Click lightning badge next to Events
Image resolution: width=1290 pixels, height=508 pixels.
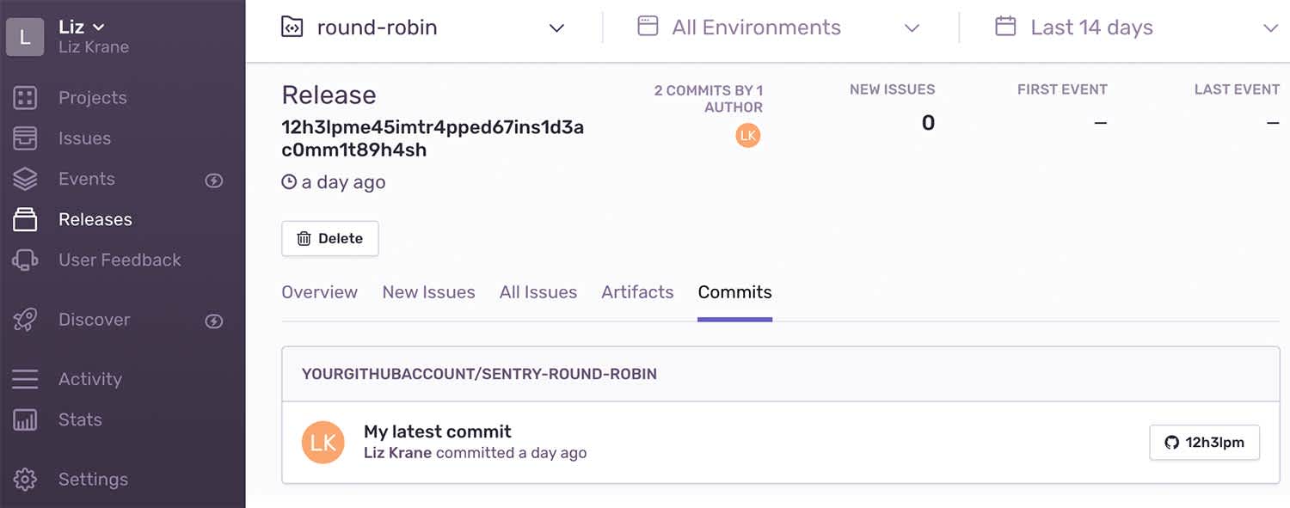pos(214,180)
